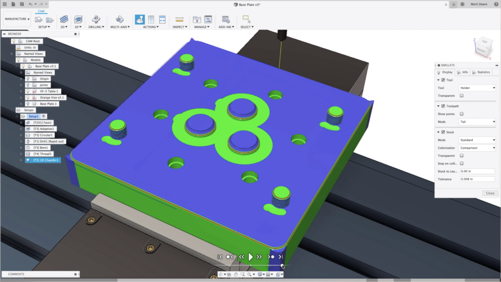
Task: Open the job status clock icon
Action: (462, 4)
